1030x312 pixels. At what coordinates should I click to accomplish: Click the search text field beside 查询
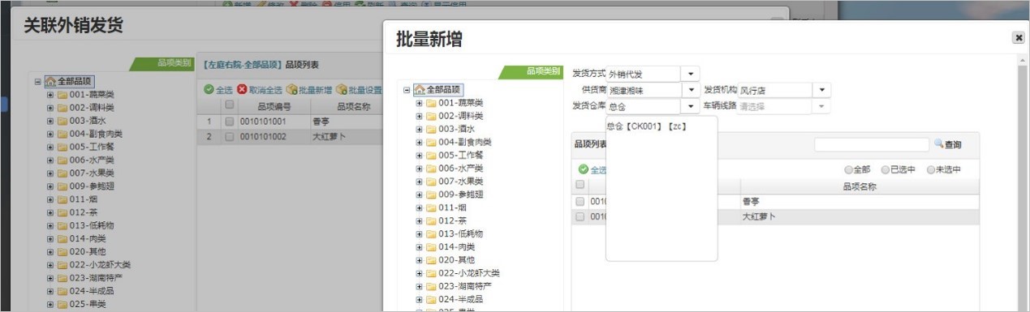click(x=872, y=143)
